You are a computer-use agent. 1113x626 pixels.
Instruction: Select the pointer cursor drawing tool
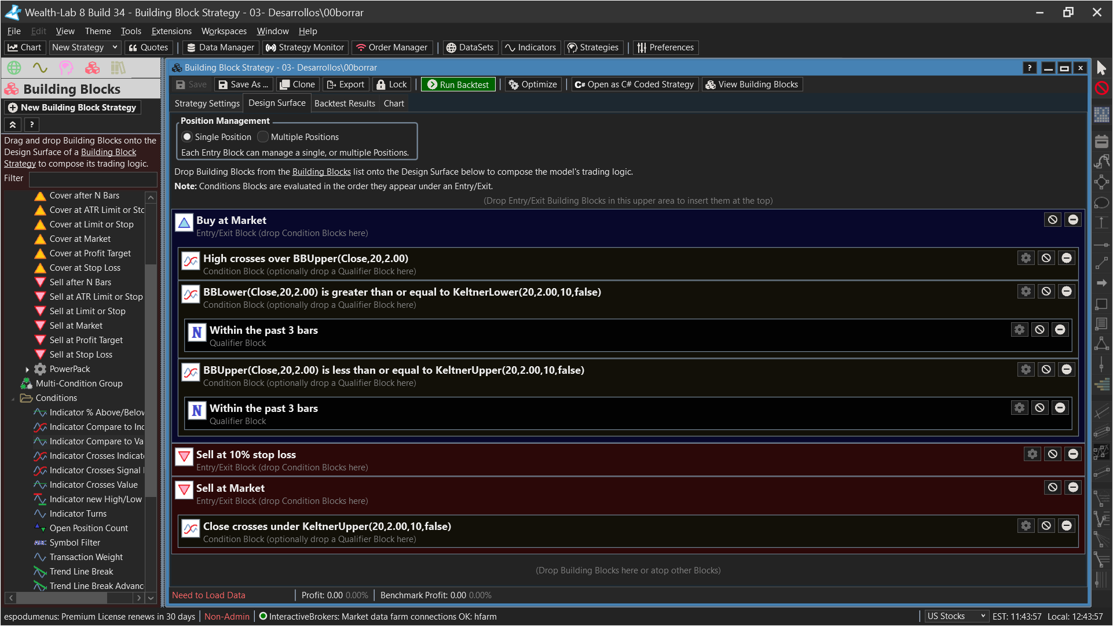[1101, 68]
